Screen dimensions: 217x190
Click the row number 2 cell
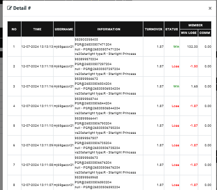pos(14,66)
